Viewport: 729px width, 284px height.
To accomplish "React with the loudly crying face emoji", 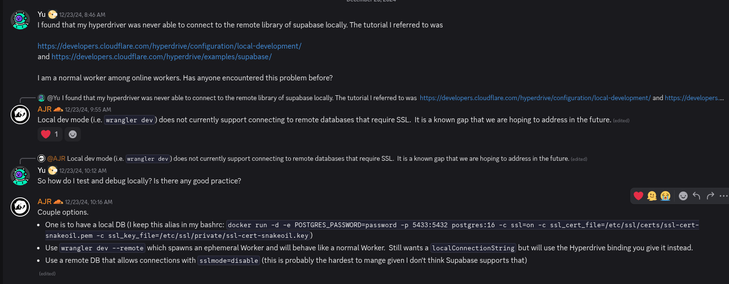I will [665, 195].
